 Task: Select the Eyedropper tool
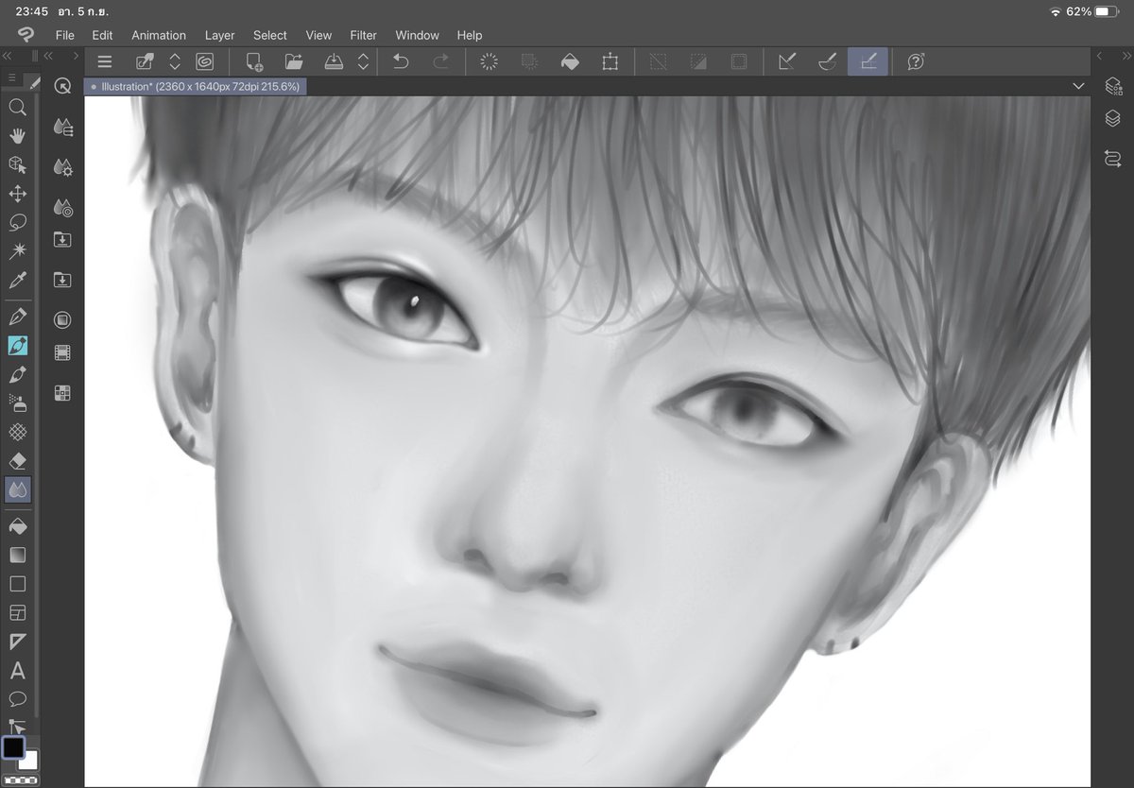coord(17,281)
